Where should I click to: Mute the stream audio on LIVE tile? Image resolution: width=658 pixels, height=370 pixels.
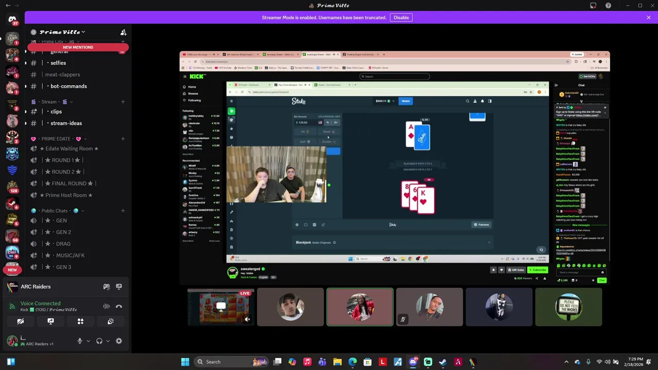point(247,320)
